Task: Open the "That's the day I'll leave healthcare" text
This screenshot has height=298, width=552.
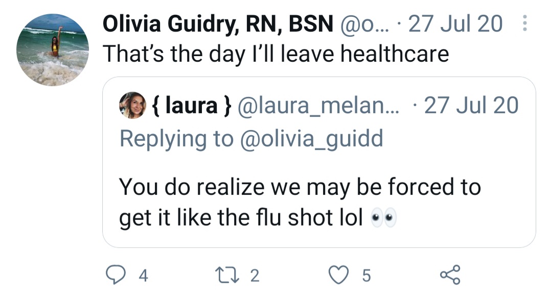Action: click(x=276, y=54)
